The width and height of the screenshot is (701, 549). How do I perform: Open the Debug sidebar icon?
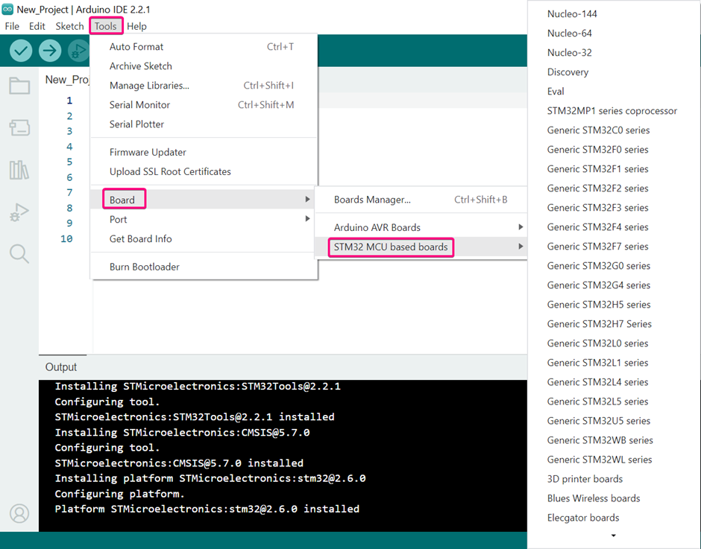point(19,212)
